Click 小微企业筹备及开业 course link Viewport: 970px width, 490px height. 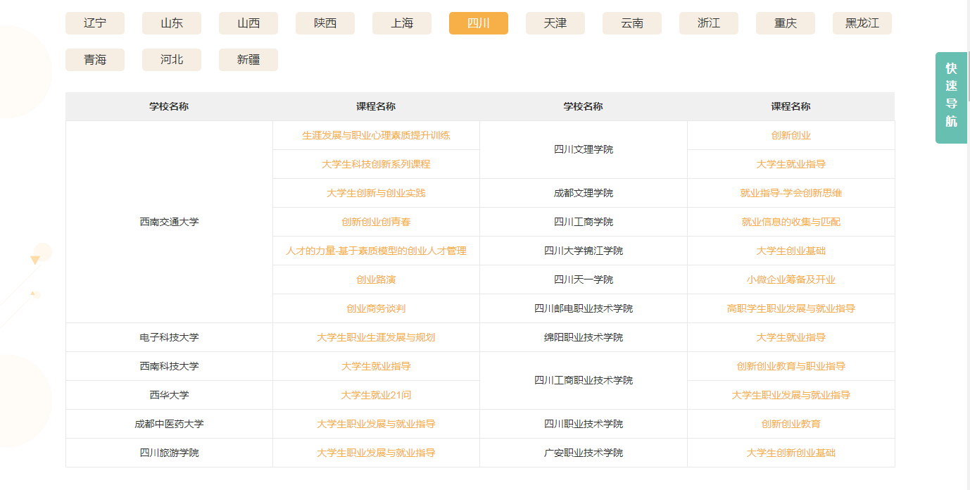click(791, 279)
